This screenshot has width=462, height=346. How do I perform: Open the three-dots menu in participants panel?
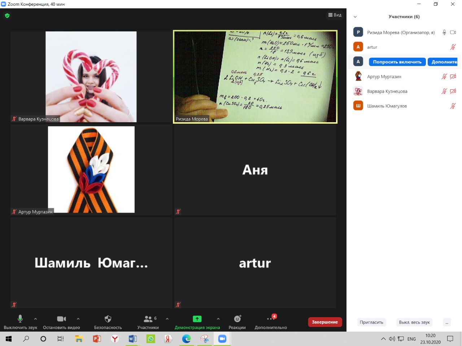pos(447,323)
